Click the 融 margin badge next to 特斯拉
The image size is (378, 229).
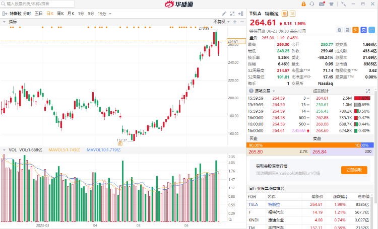285,14
